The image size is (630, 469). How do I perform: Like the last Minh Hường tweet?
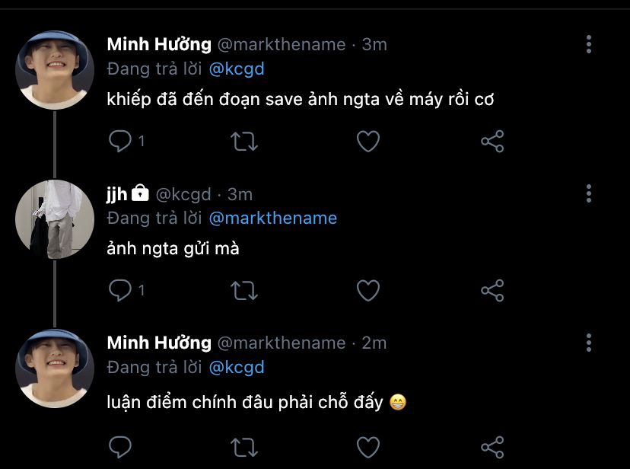point(368,446)
